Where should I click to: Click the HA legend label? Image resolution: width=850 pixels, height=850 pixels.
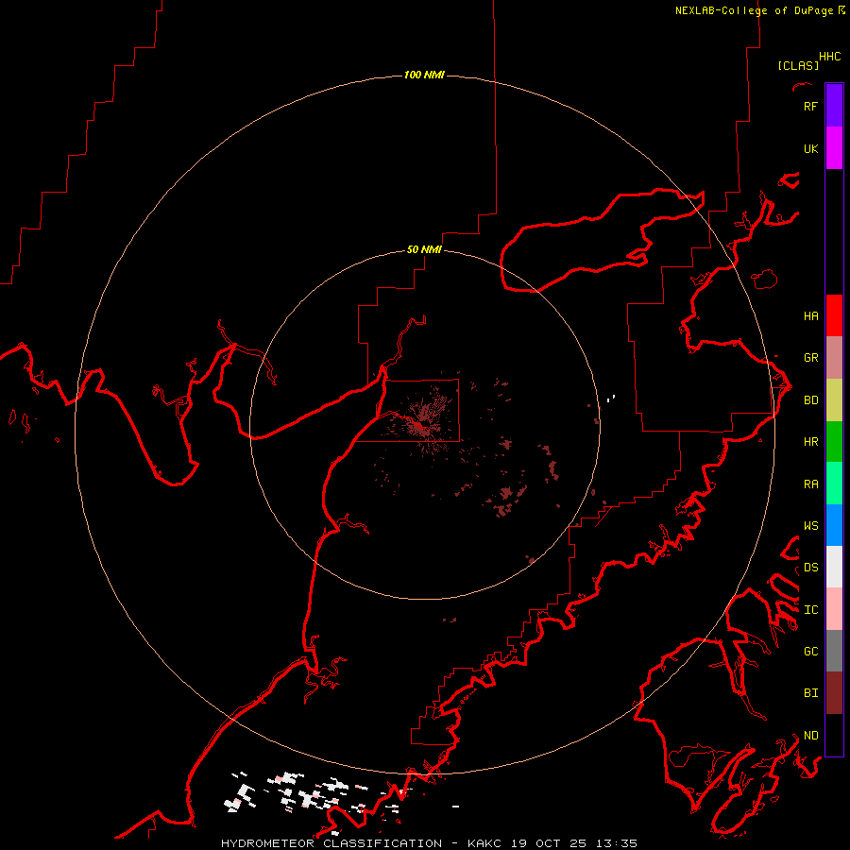pyautogui.click(x=810, y=316)
